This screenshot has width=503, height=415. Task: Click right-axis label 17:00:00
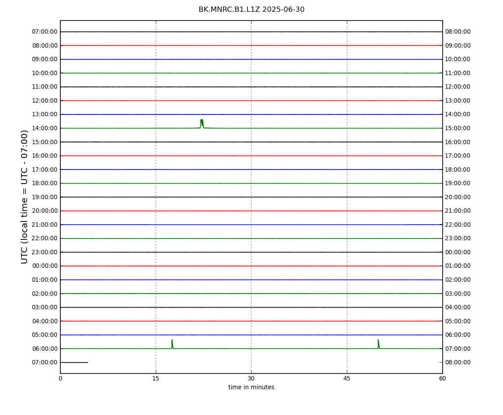(x=458, y=156)
